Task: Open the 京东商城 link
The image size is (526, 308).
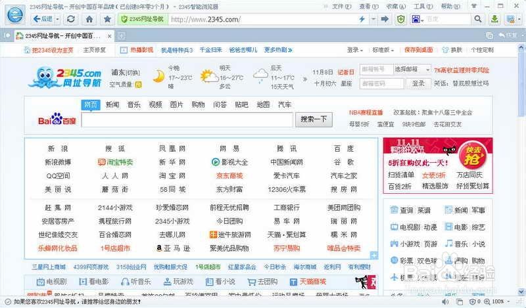Action: click(229, 175)
